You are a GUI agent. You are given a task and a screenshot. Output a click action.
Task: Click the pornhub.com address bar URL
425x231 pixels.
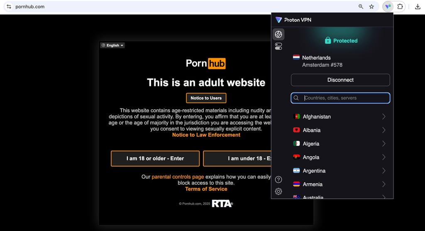[x=30, y=7]
